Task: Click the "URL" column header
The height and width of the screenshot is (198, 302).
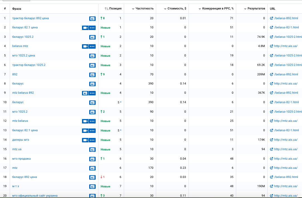Action: 272,9
